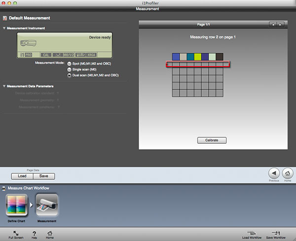296x241 pixels.
Task: Click the 'Measure Chart Workflow' heading
Action: coord(28,188)
